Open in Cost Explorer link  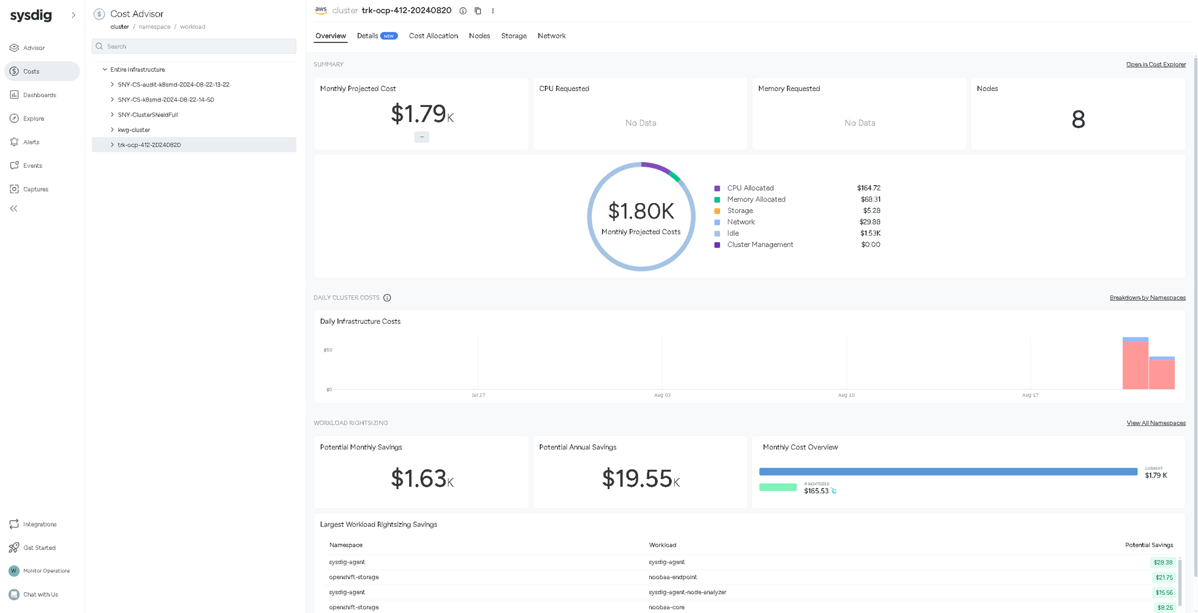pyautogui.click(x=1155, y=64)
